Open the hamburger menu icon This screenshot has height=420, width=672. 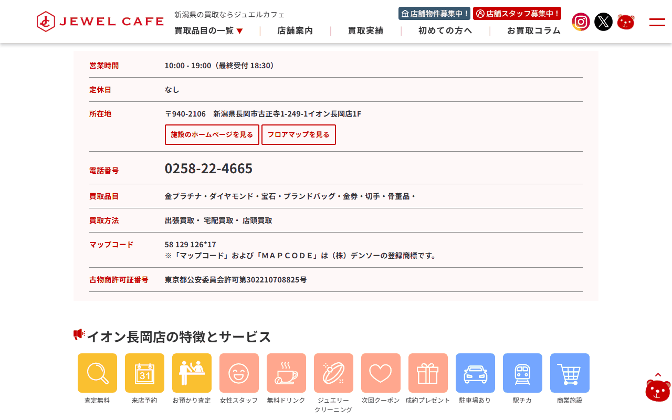click(657, 22)
